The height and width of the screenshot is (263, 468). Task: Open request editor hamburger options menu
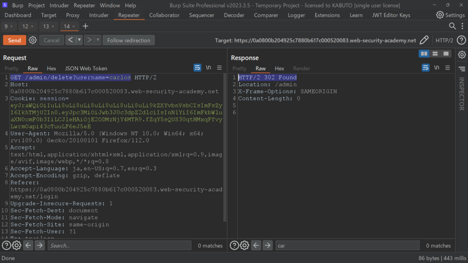(220, 68)
